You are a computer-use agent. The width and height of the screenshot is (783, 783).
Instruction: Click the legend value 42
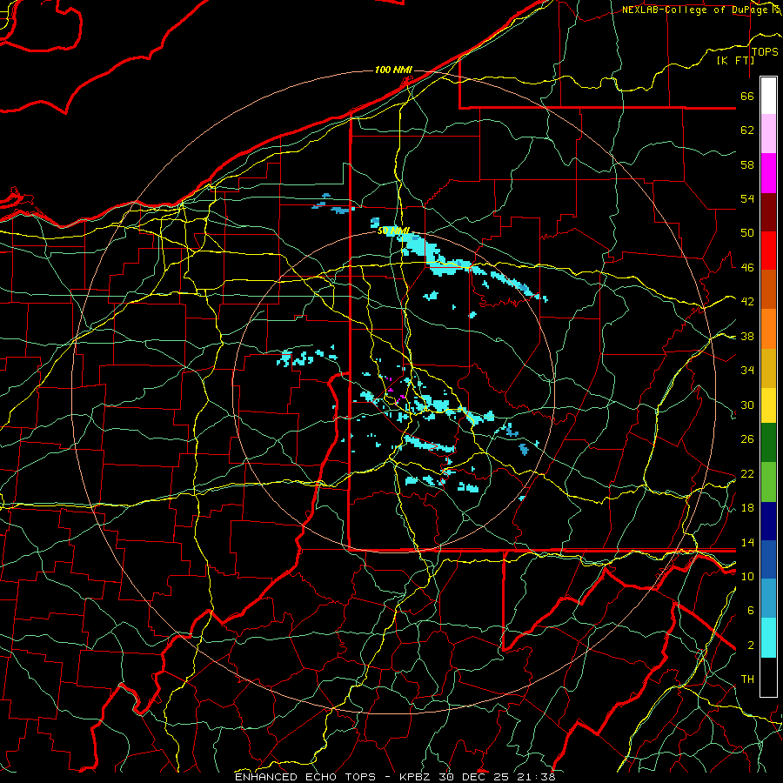click(x=747, y=302)
